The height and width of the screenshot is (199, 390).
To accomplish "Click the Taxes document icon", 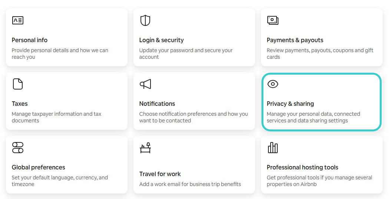I will pos(18,84).
